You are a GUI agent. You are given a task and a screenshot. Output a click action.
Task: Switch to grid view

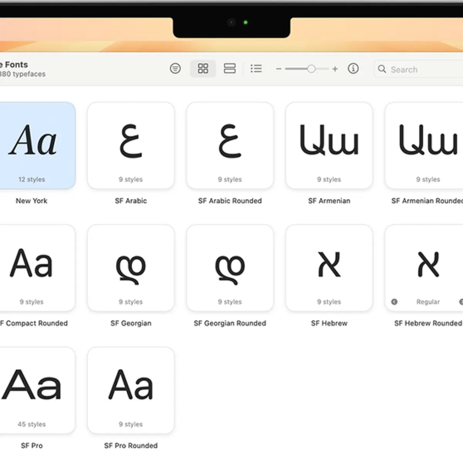tap(203, 69)
